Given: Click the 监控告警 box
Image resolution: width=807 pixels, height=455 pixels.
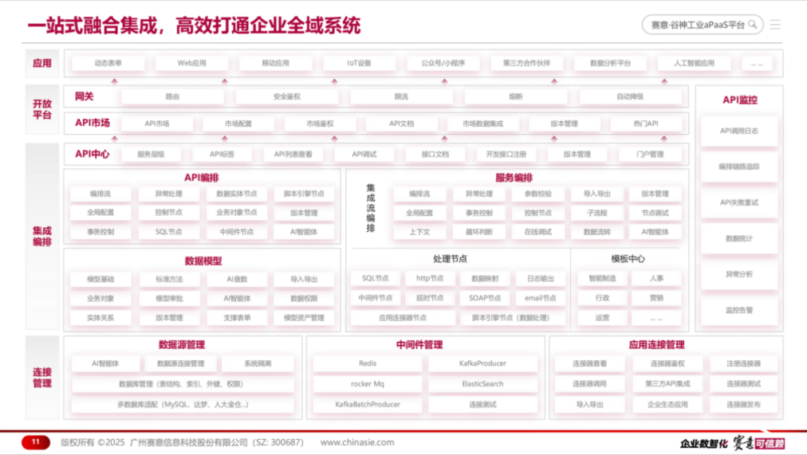Looking at the screenshot, I should [738, 310].
